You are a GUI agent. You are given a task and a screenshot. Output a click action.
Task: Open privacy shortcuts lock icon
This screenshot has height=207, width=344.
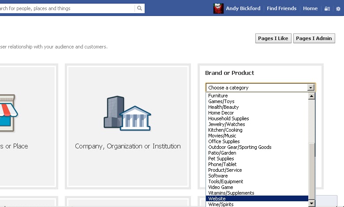coord(327,8)
